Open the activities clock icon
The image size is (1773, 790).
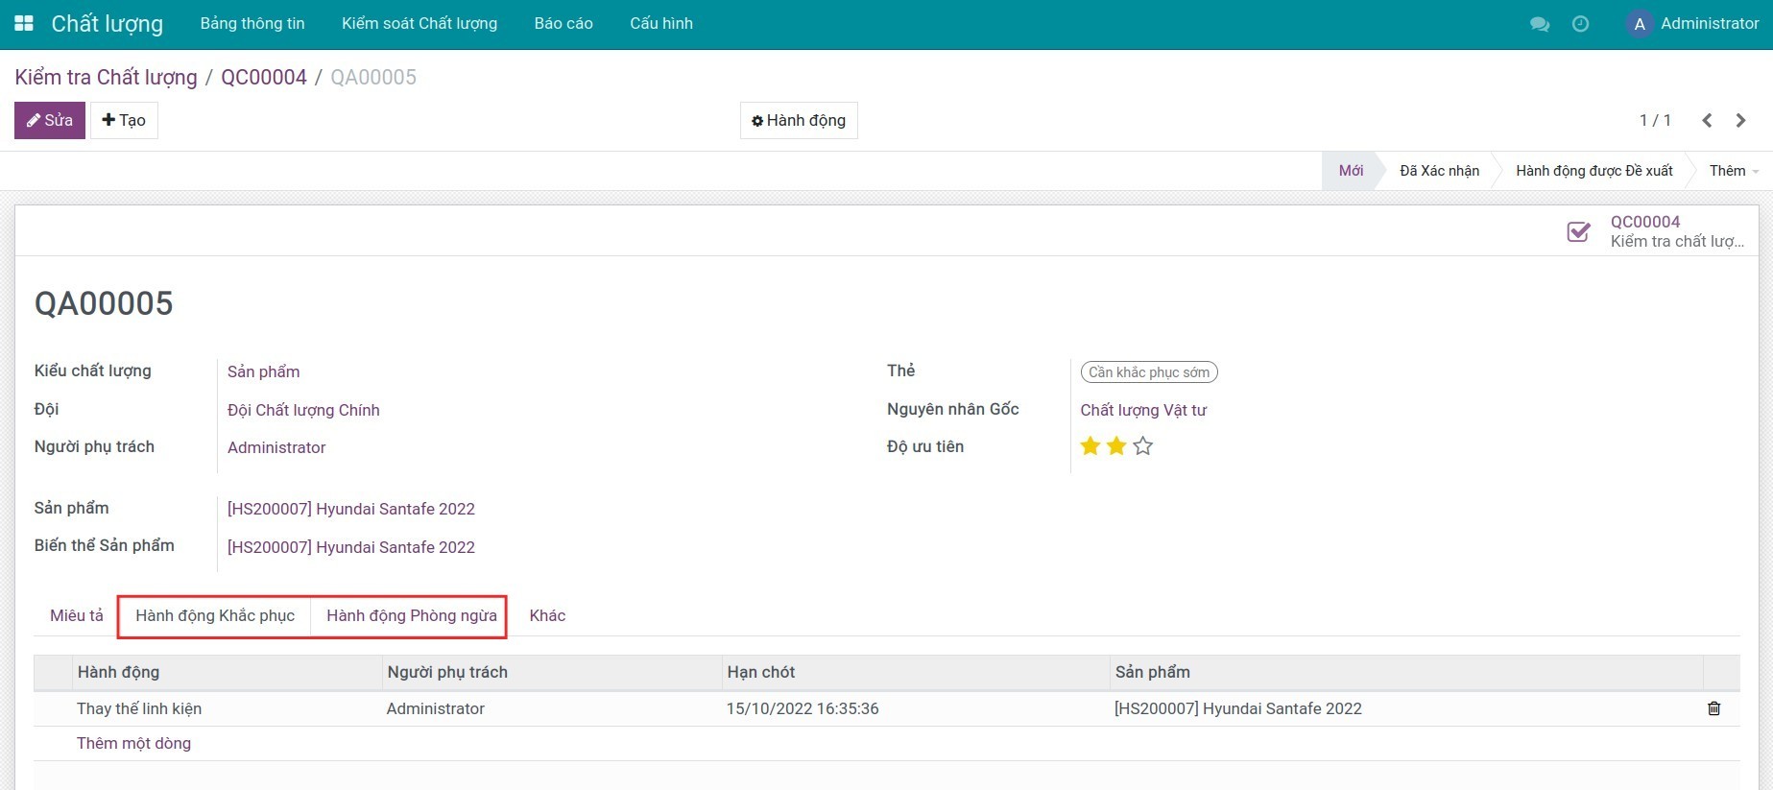click(x=1580, y=24)
